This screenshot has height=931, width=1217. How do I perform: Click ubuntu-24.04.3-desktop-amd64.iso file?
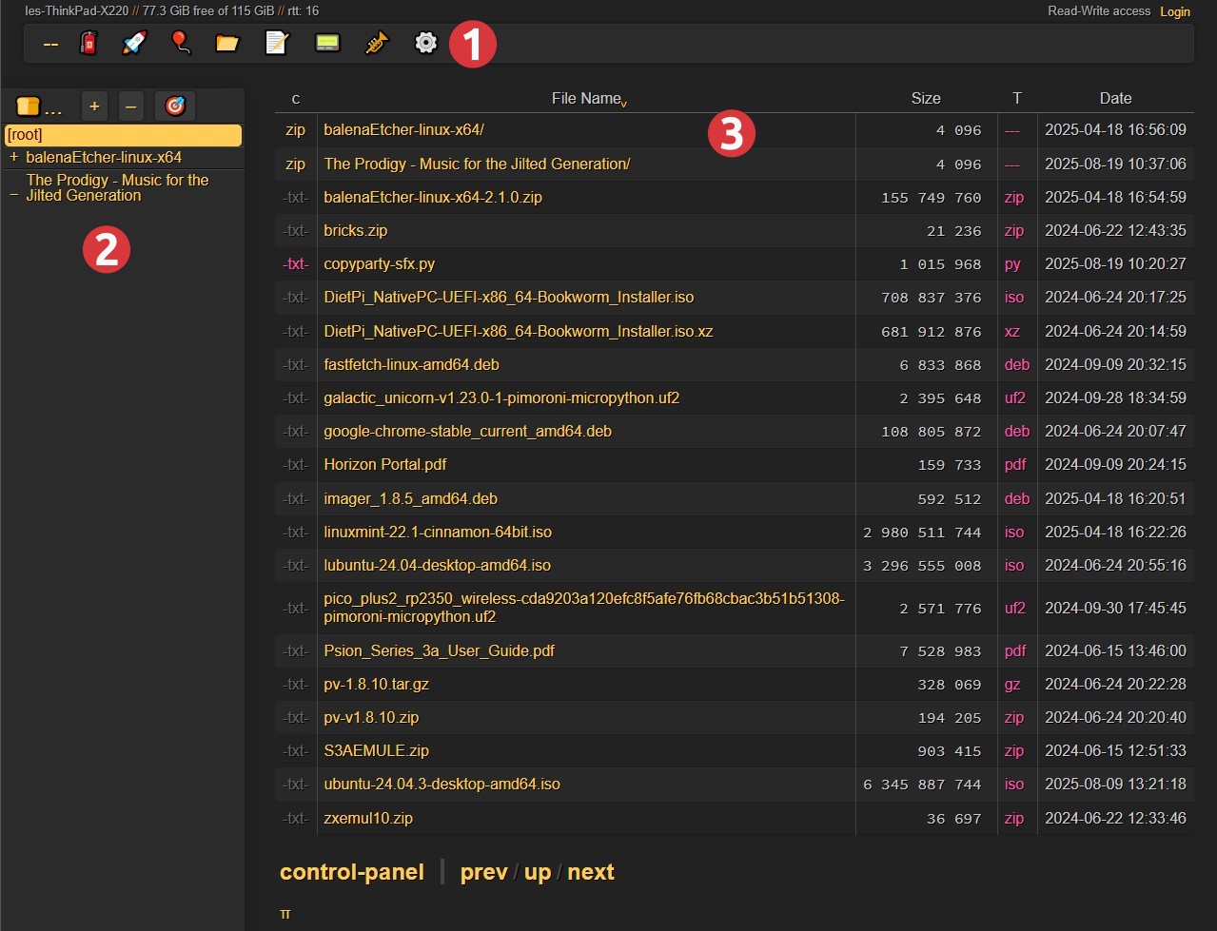[x=442, y=784]
